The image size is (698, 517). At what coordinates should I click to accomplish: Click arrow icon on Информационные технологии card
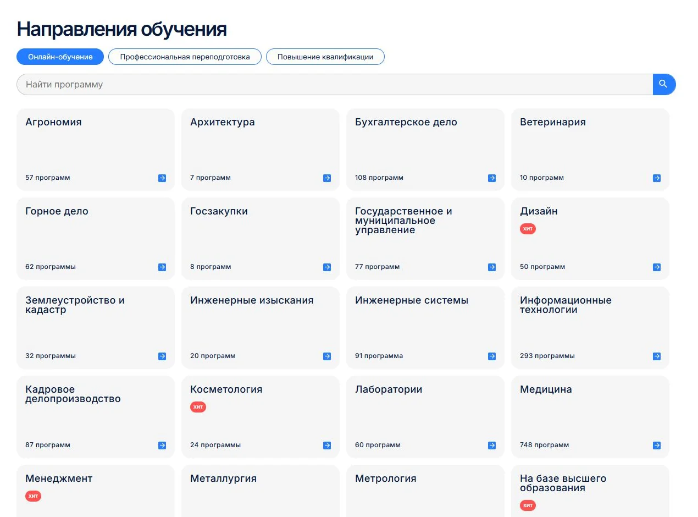coord(657,356)
